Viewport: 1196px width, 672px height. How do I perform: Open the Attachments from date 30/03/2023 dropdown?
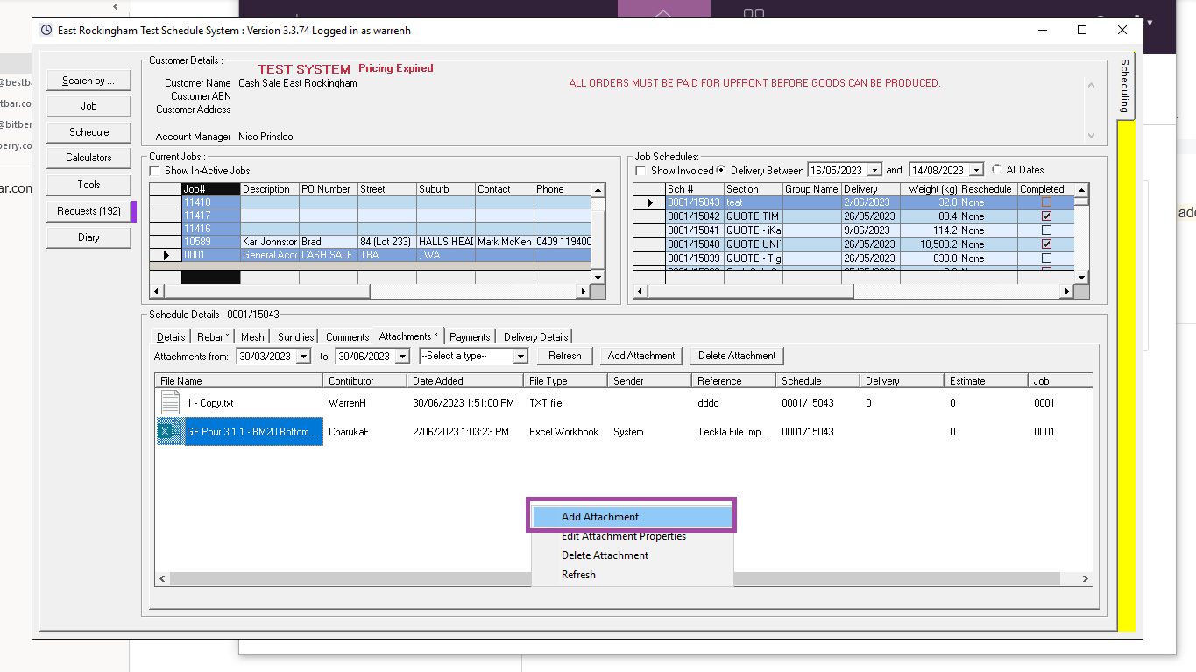pos(303,356)
